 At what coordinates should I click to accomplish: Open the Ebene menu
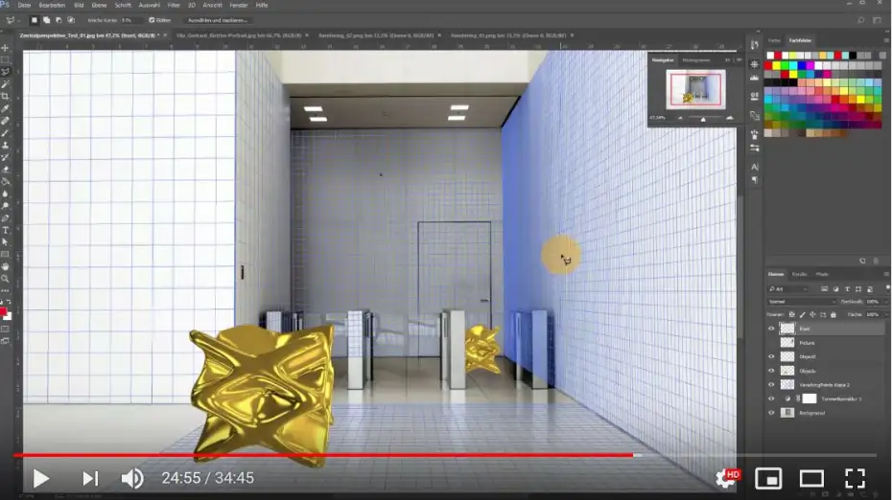point(99,5)
